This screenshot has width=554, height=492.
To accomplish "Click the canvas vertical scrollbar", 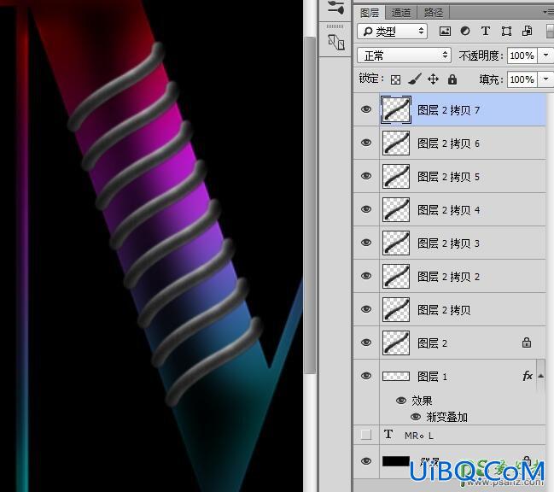I will point(310,205).
